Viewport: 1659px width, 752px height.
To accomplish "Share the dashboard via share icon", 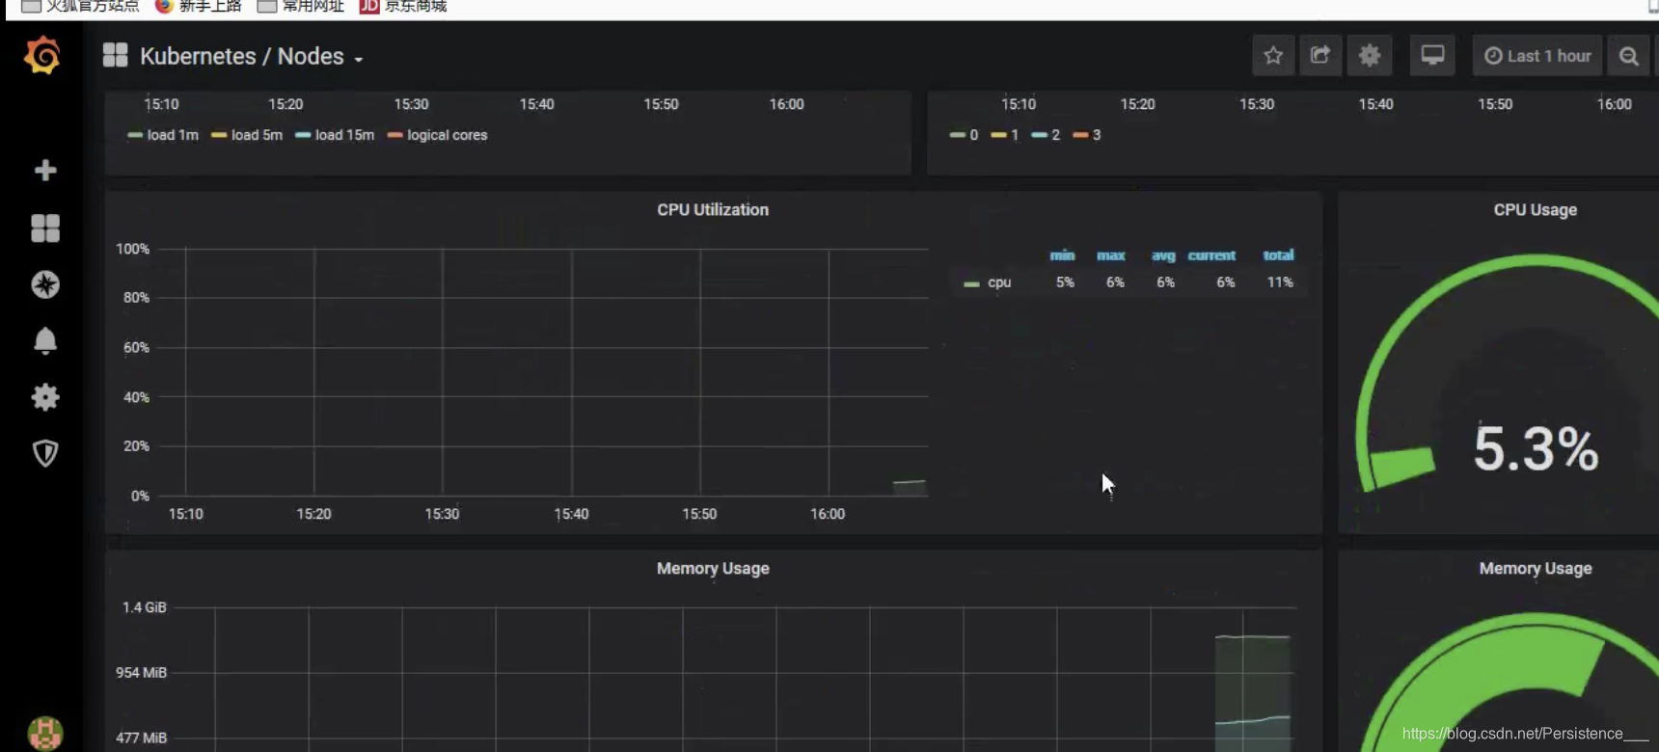I will [x=1320, y=56].
